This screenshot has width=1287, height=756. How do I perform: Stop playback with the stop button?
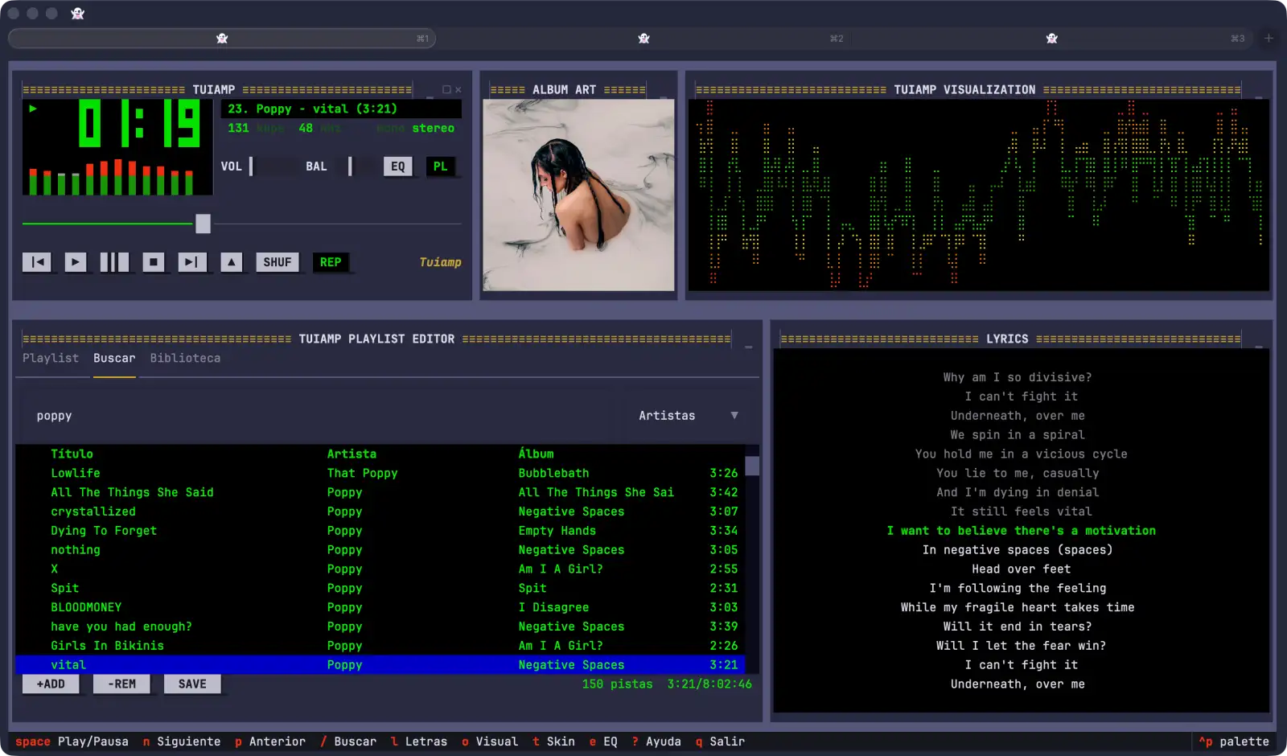coord(153,262)
